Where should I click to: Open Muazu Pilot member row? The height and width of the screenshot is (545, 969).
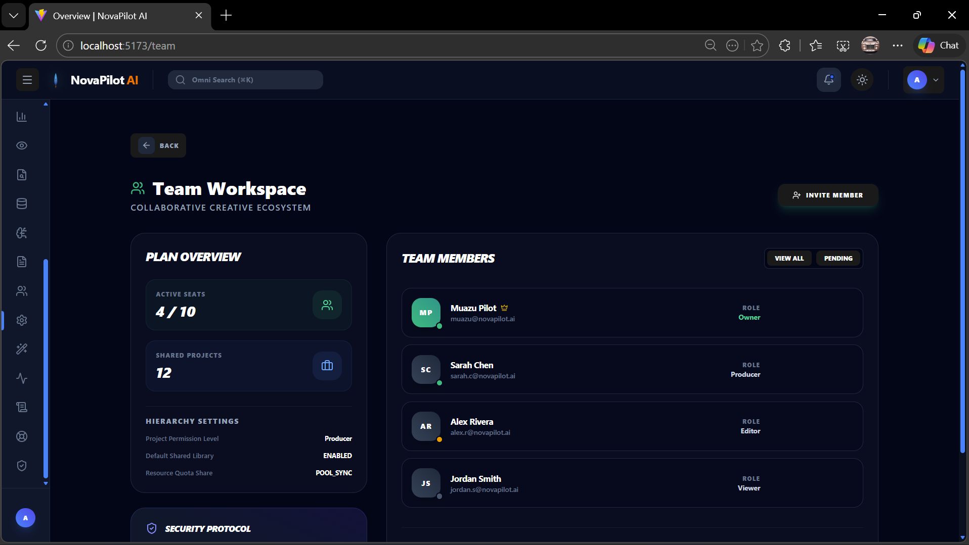click(632, 313)
